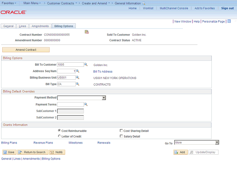Click into the Bill To Customer input field
This screenshot has height=178, width=237.
70,65
